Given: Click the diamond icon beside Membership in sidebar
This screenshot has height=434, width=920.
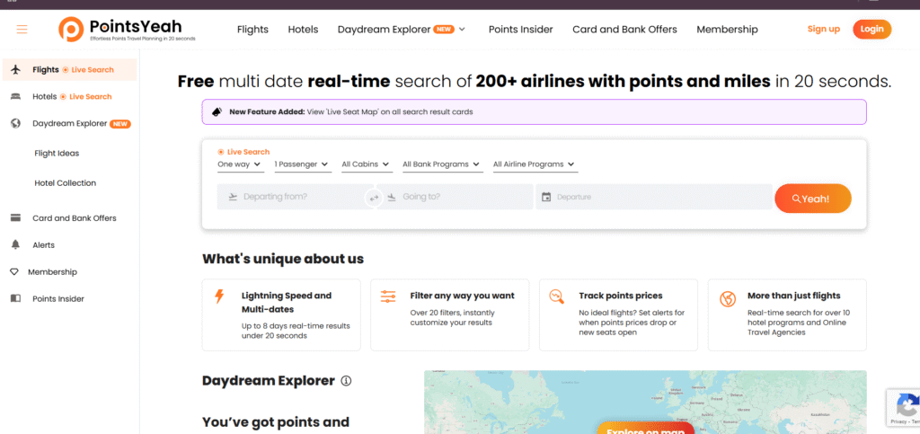Looking at the screenshot, I should click(x=14, y=272).
